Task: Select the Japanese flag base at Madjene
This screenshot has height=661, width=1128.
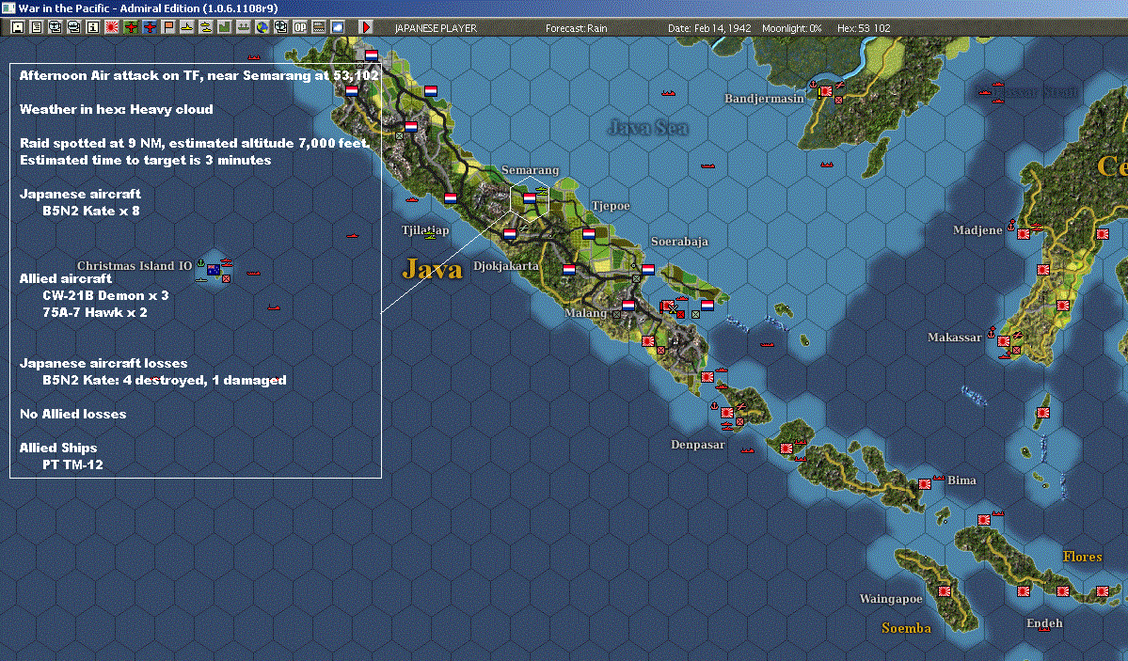Action: (x=1024, y=234)
